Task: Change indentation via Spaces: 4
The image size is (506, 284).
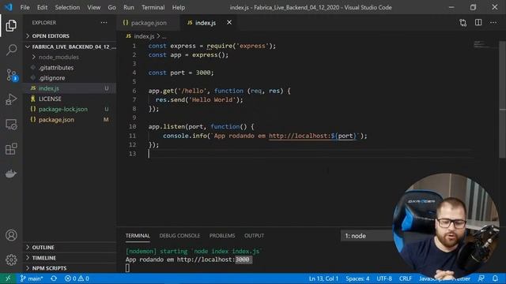Action: coord(357,278)
